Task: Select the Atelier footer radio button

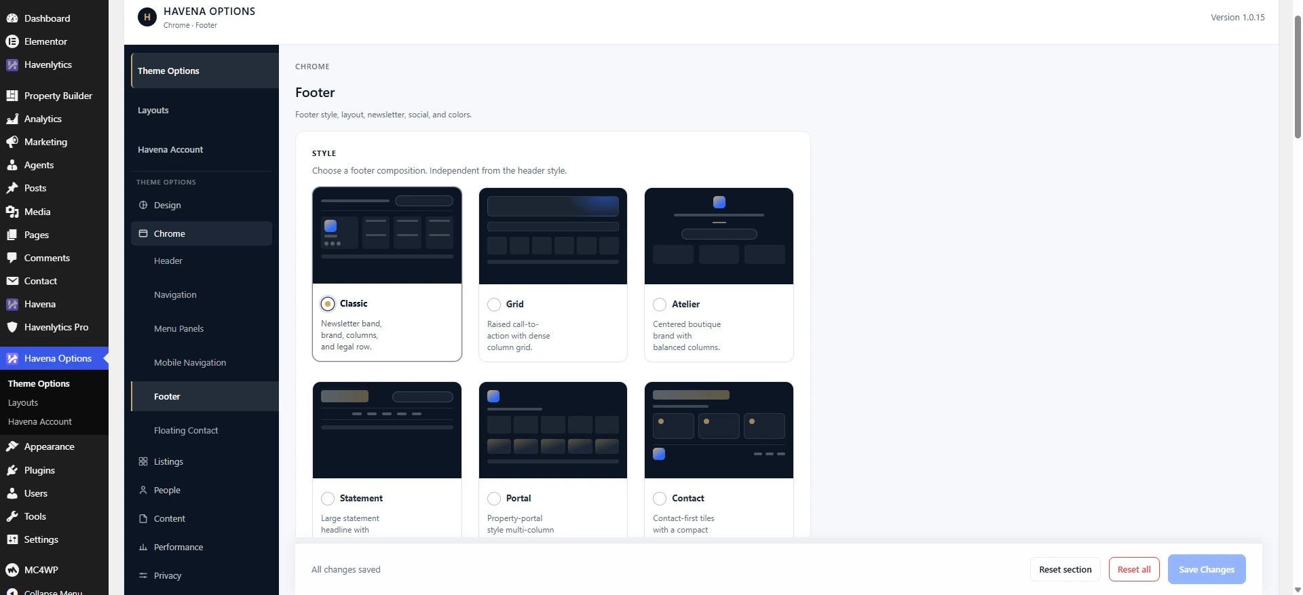Action: click(x=660, y=305)
